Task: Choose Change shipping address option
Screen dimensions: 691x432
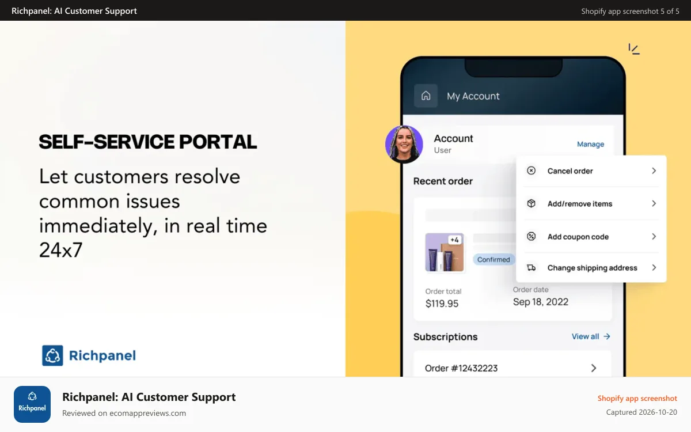Action: pos(591,267)
